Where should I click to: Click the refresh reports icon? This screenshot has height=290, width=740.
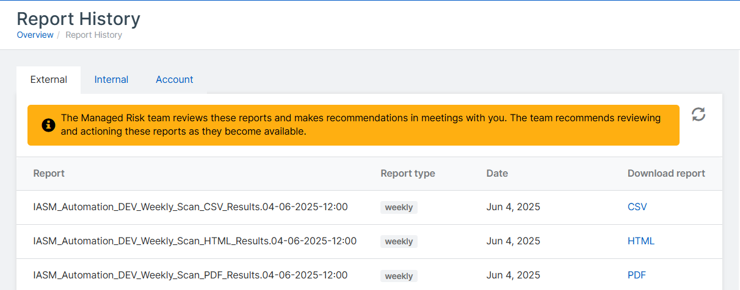[698, 115]
